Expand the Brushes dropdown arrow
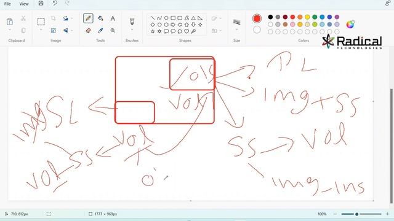 pos(132,30)
